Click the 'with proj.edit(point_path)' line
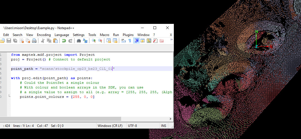The height and width of the screenshot is (139, 301). (x=52, y=78)
